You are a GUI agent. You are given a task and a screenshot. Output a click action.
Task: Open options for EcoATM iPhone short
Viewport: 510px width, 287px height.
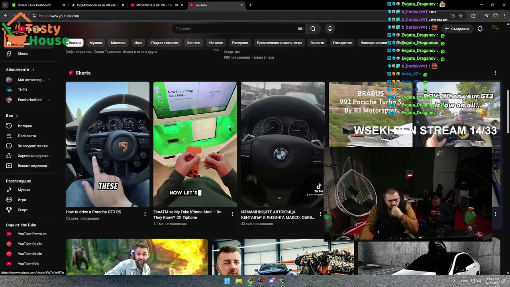pyautogui.click(x=233, y=214)
